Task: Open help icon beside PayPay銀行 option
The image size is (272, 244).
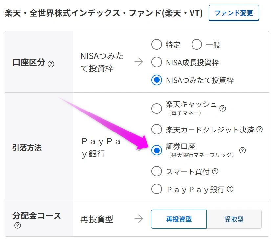Action: click(x=230, y=189)
